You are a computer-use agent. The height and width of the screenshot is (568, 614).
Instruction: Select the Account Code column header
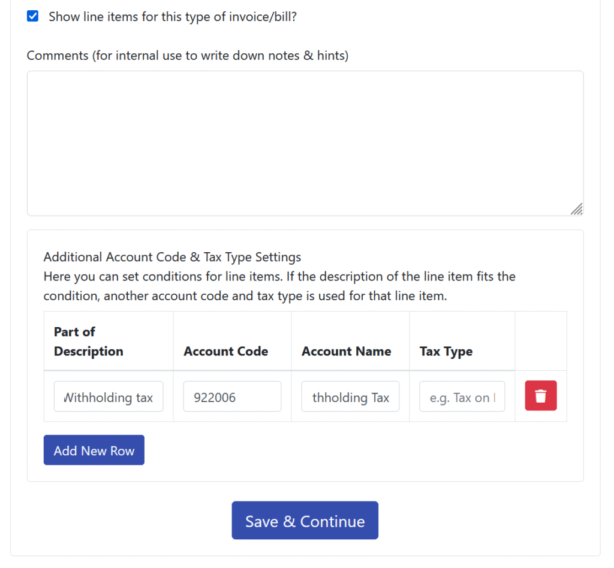[226, 351]
